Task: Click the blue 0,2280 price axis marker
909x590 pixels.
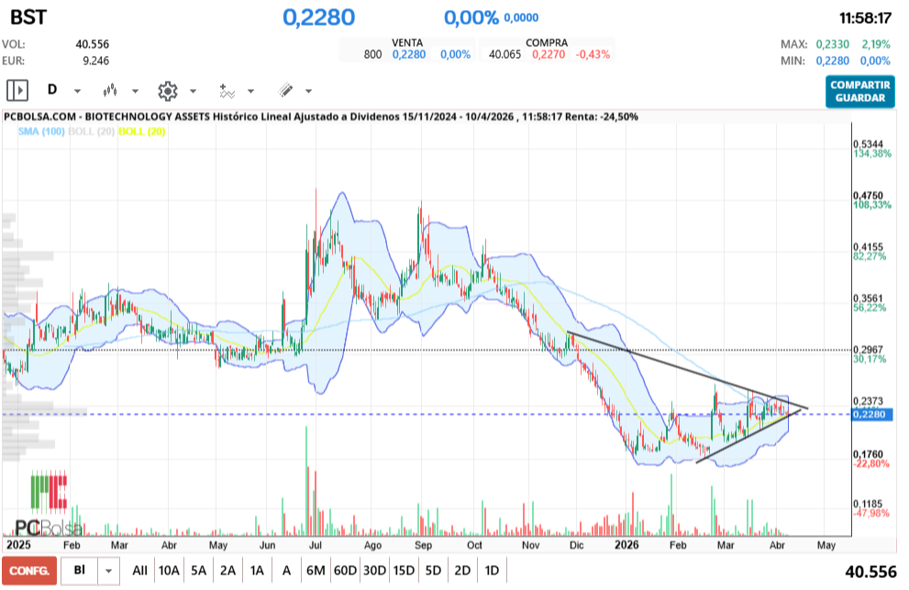Action: pyautogui.click(x=870, y=415)
